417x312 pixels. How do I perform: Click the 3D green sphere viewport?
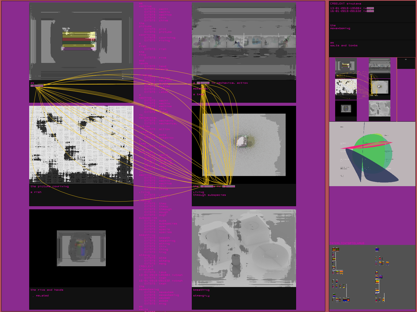pos(372,154)
